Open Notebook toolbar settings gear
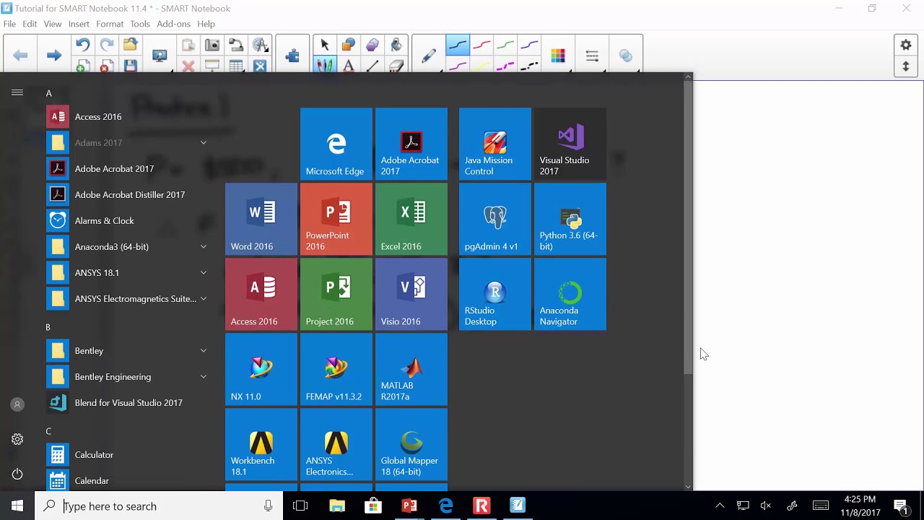Viewport: 924px width, 520px height. tap(906, 45)
